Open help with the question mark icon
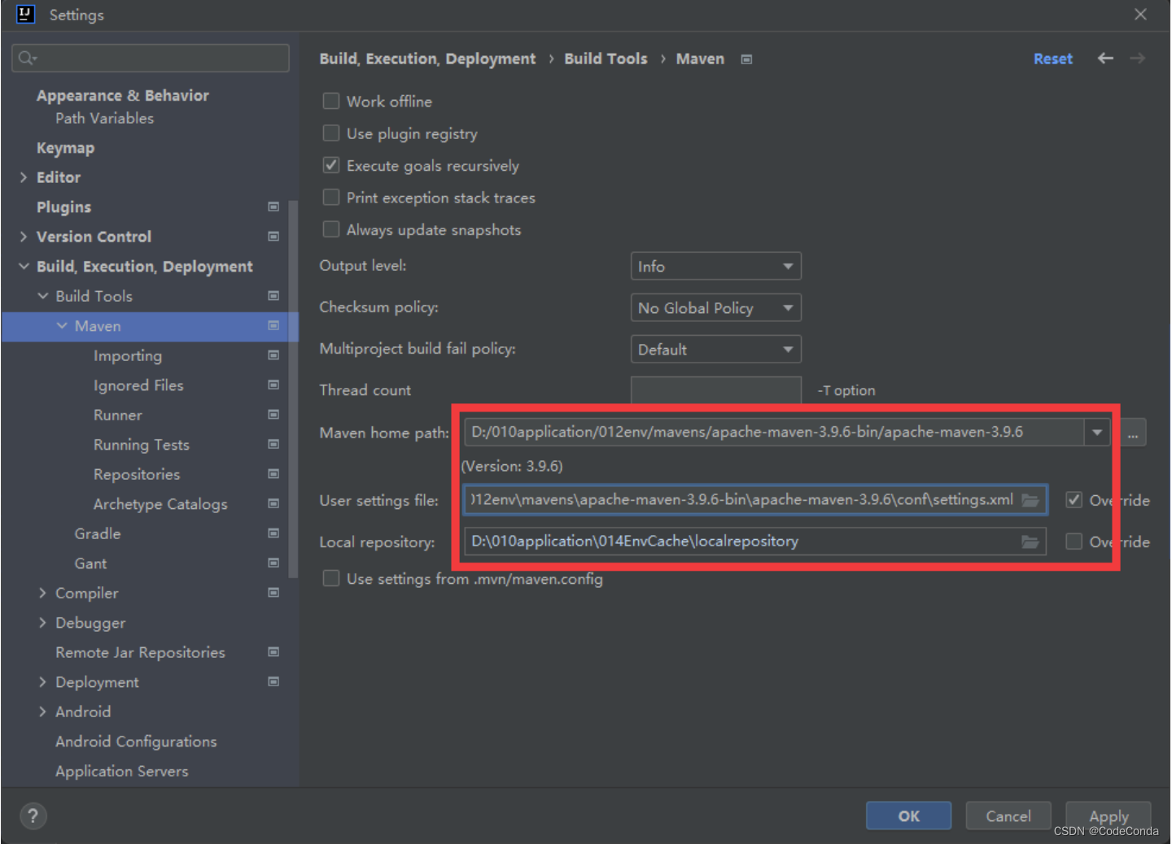This screenshot has height=844, width=1172. click(33, 816)
